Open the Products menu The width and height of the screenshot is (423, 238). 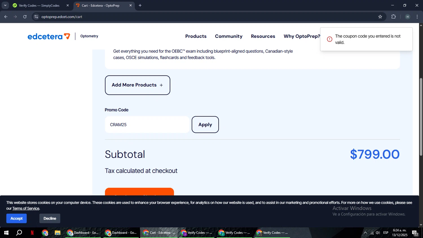[196, 36]
